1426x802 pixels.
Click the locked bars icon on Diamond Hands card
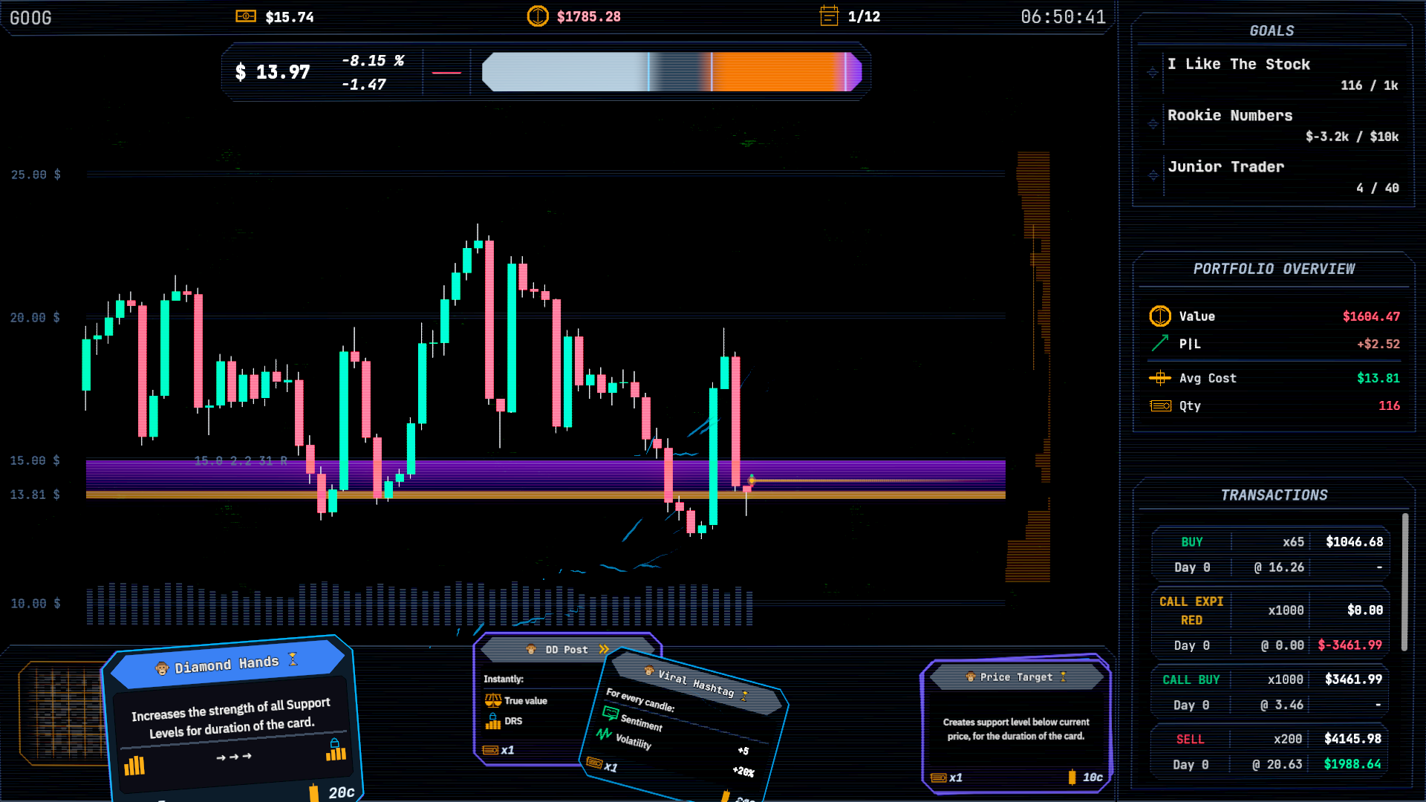click(336, 750)
